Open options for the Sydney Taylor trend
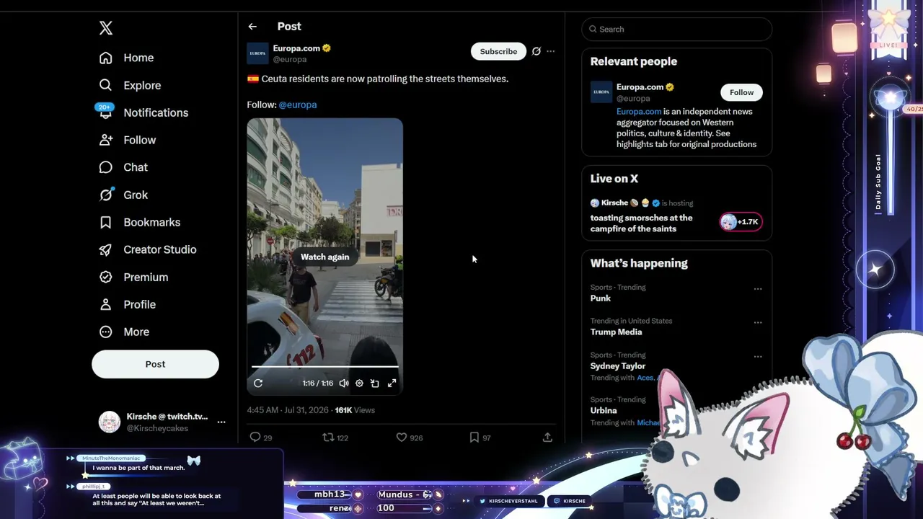The width and height of the screenshot is (923, 519). [758, 357]
